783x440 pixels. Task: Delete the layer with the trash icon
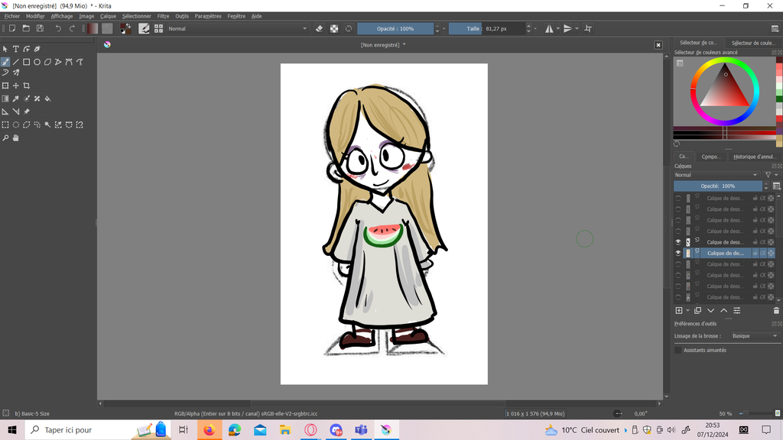776,311
